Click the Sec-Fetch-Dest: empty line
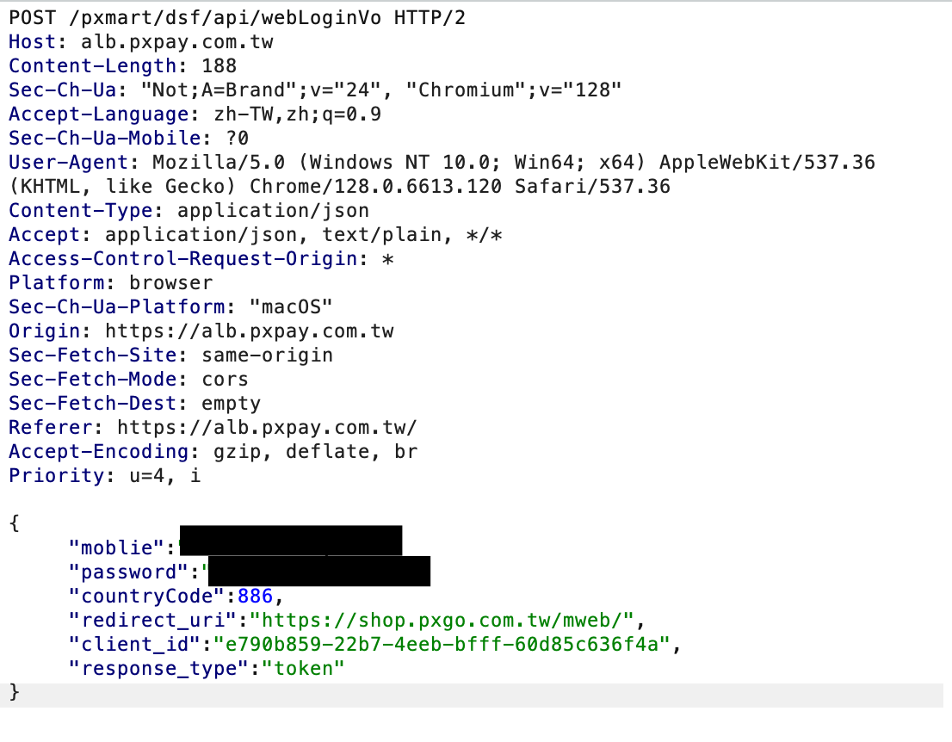 135,403
